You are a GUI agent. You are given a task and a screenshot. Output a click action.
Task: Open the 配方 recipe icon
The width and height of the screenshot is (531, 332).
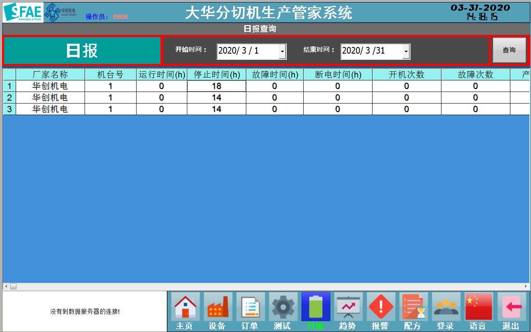(413, 307)
